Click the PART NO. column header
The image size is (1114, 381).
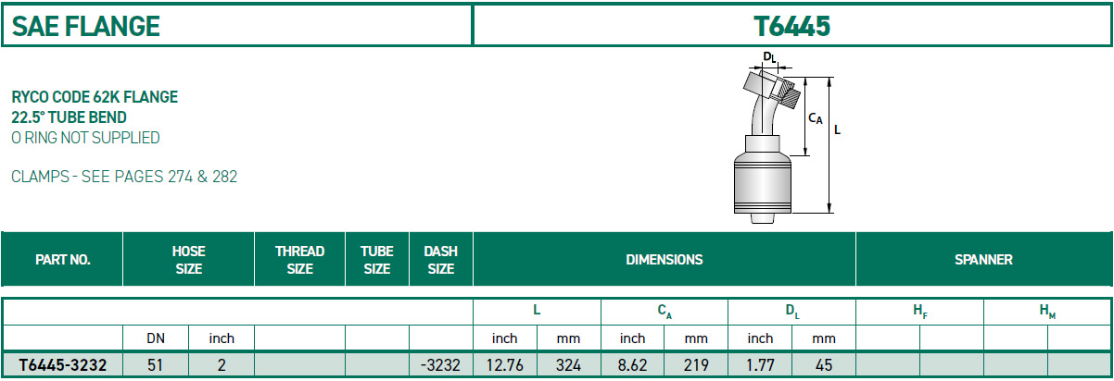[62, 260]
